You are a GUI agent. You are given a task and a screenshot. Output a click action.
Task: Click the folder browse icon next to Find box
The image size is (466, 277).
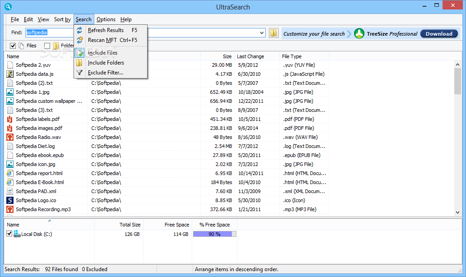tap(273, 33)
